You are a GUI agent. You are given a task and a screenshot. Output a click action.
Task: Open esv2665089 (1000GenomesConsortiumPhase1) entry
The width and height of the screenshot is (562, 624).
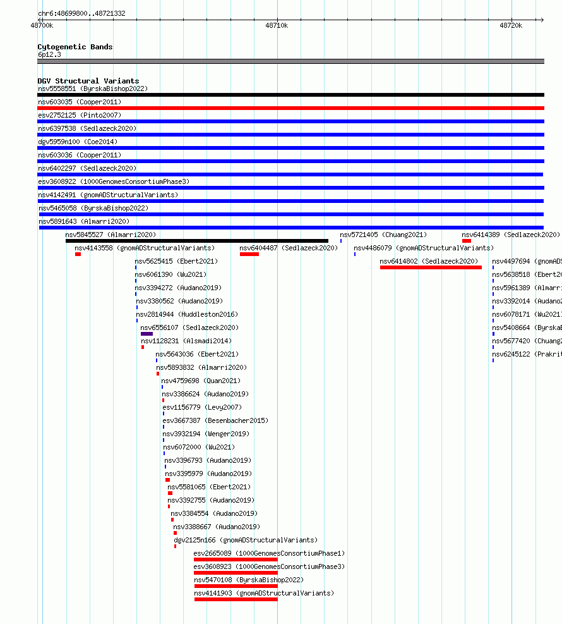(x=269, y=553)
